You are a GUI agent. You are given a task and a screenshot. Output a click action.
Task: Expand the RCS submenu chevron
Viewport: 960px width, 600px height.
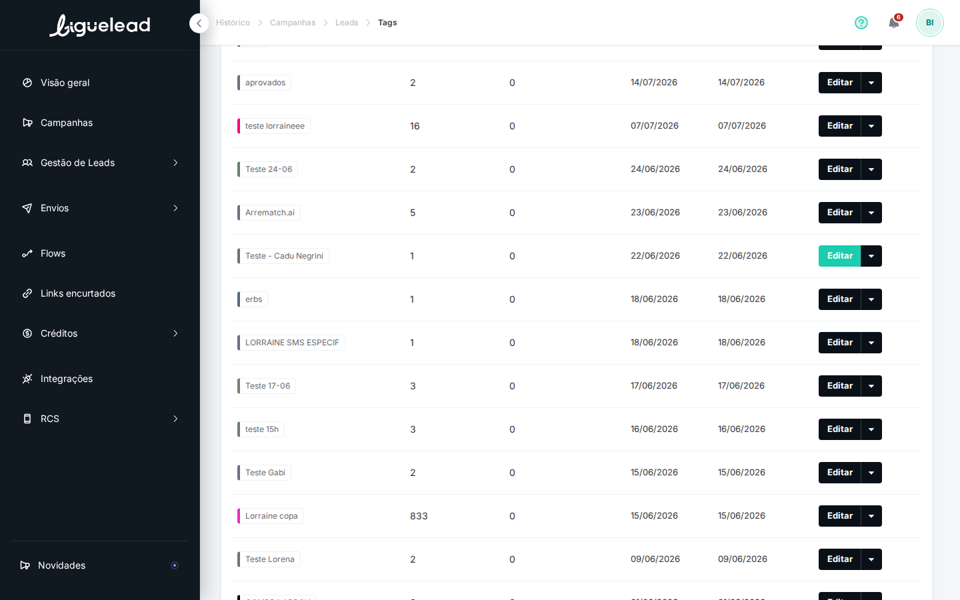tap(175, 419)
